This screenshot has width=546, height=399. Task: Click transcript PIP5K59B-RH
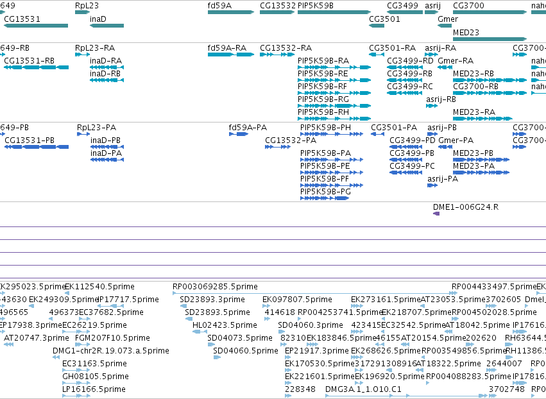(334, 119)
